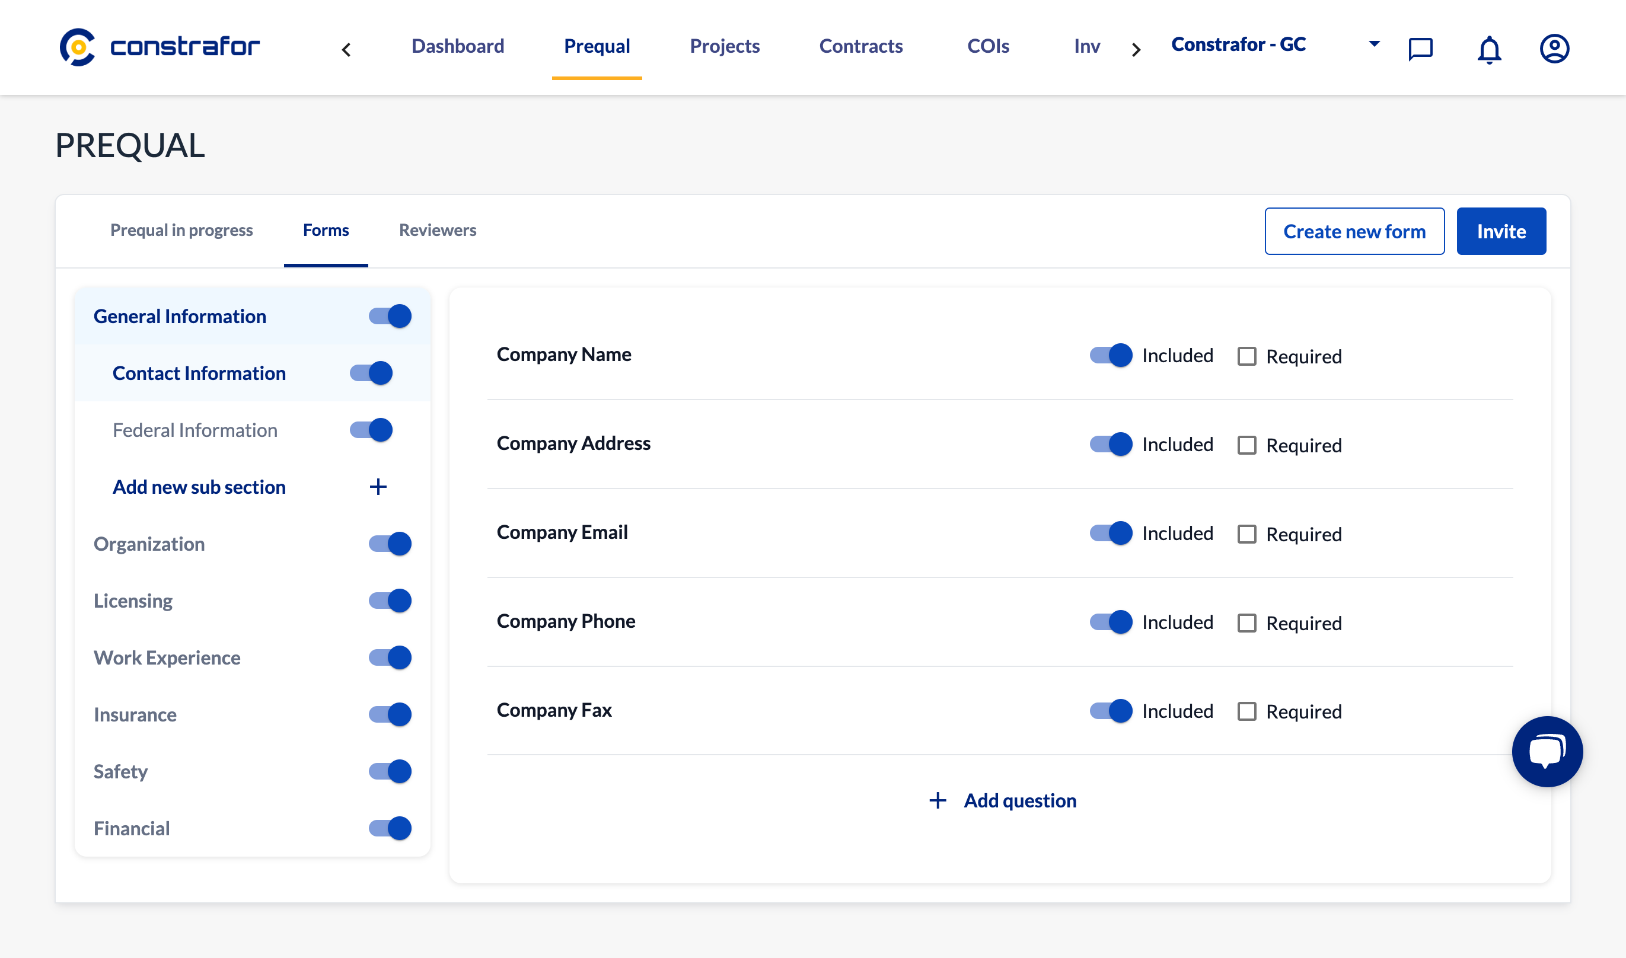Viewport: 1626px width, 958px height.
Task: Enable the Company Email Required checkbox
Action: (1246, 532)
